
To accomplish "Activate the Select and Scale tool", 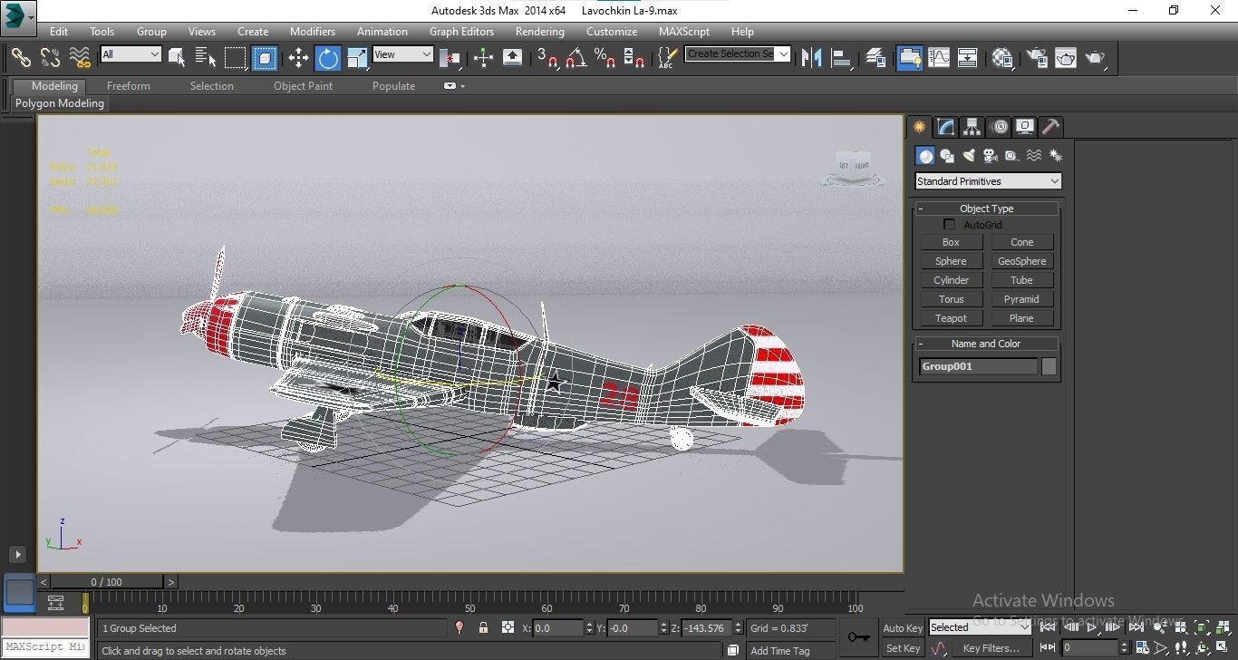I will pos(357,58).
